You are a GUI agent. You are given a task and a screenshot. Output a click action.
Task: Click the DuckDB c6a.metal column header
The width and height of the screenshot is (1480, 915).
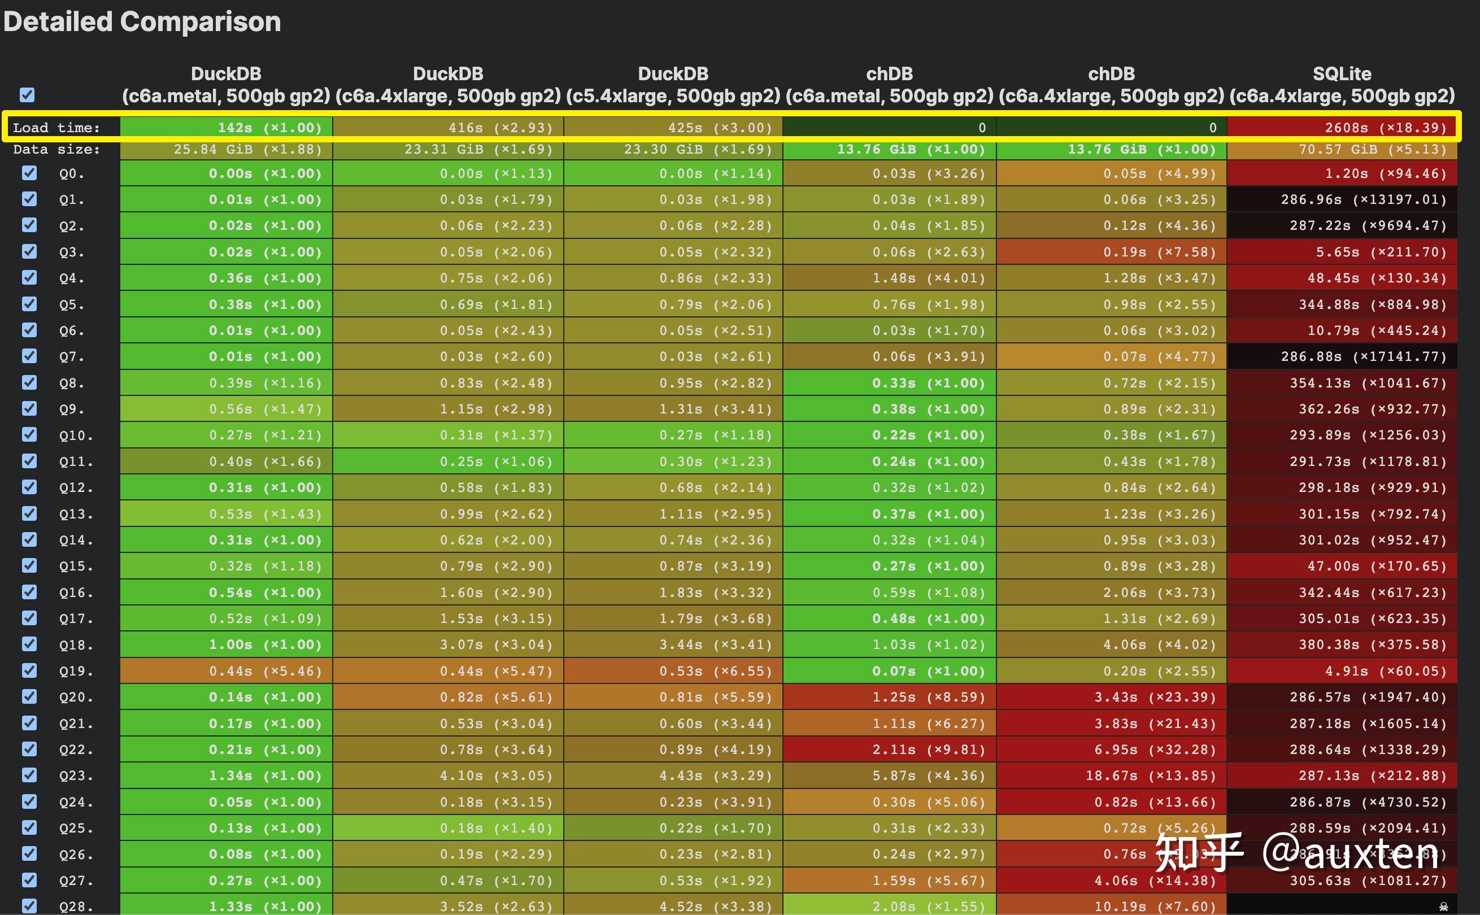tap(227, 85)
